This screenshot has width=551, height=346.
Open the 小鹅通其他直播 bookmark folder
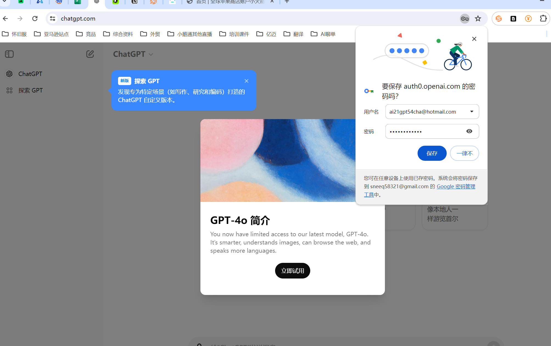(190, 34)
